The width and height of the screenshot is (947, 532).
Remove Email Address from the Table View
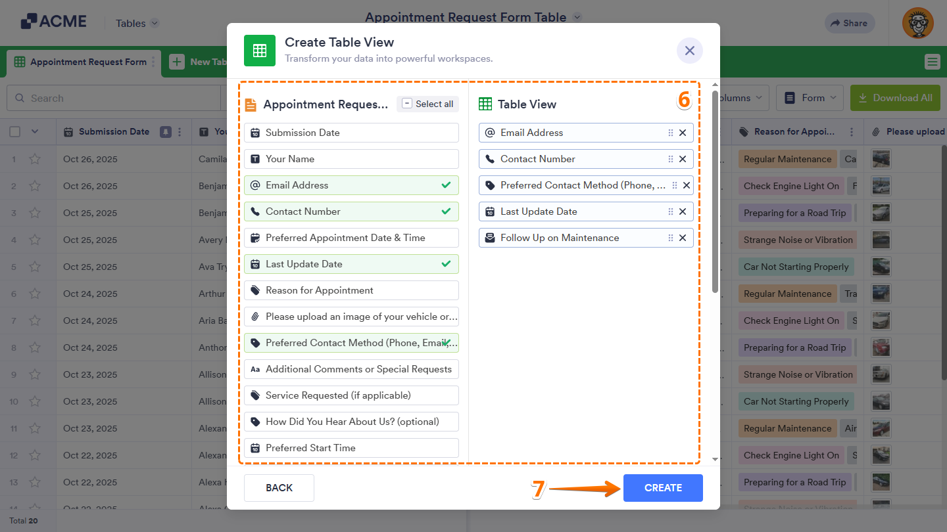pyautogui.click(x=683, y=132)
